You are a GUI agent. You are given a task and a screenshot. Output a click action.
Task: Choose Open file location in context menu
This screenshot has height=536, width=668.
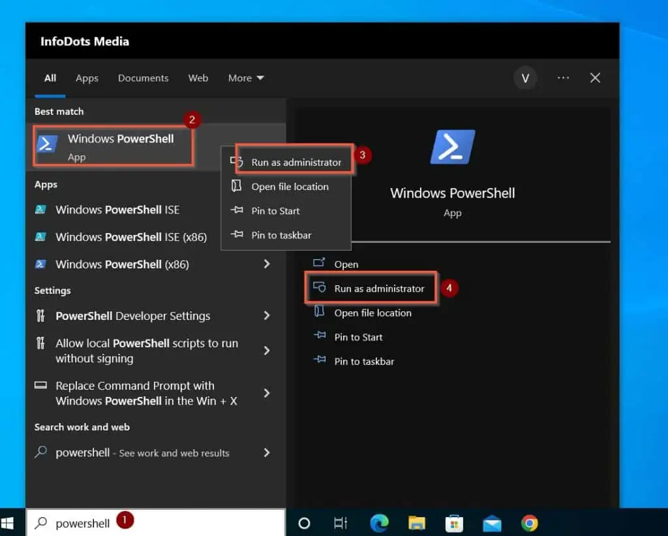pyautogui.click(x=286, y=187)
